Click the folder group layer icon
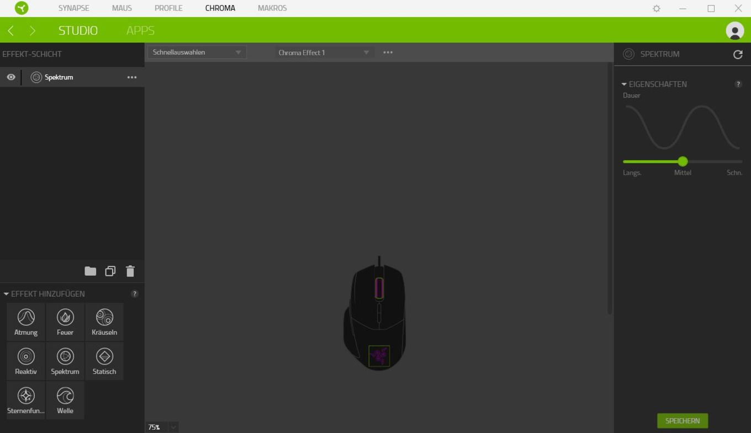The image size is (751, 433). (90, 271)
